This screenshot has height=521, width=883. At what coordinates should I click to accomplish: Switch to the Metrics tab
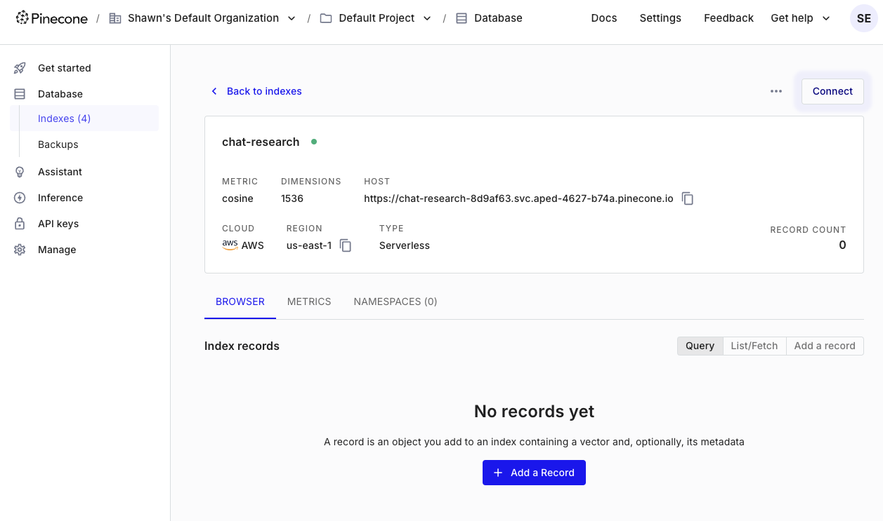pyautogui.click(x=309, y=302)
